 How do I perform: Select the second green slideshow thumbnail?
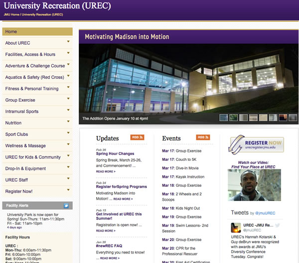tap(233, 118)
